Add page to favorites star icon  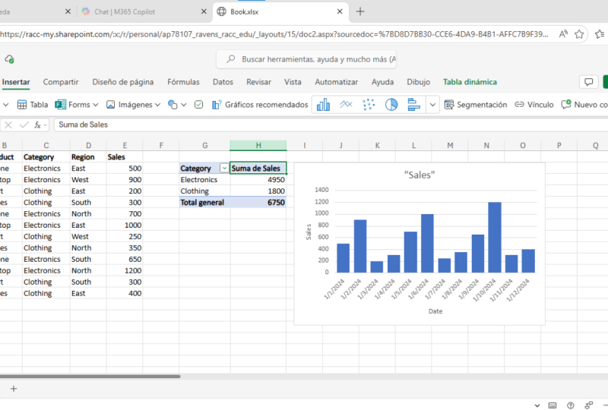(x=579, y=34)
